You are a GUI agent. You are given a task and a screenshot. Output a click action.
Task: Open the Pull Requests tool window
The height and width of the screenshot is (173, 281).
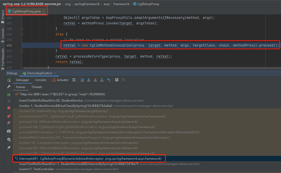[x=3, y=59]
